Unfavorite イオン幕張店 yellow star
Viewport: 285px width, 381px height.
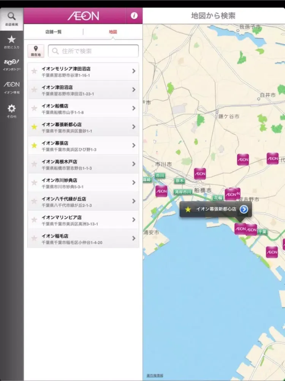(35, 146)
